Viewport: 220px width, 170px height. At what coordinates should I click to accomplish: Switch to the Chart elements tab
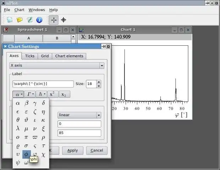click(69, 56)
